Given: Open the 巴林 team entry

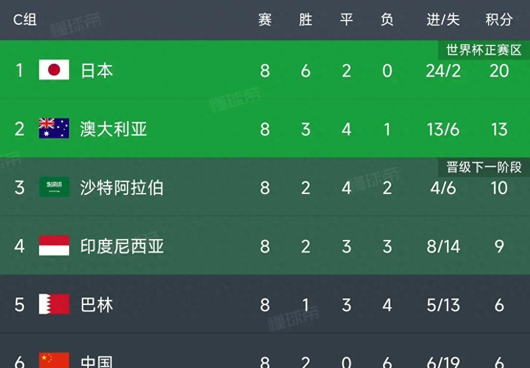Looking at the screenshot, I should (x=97, y=305).
